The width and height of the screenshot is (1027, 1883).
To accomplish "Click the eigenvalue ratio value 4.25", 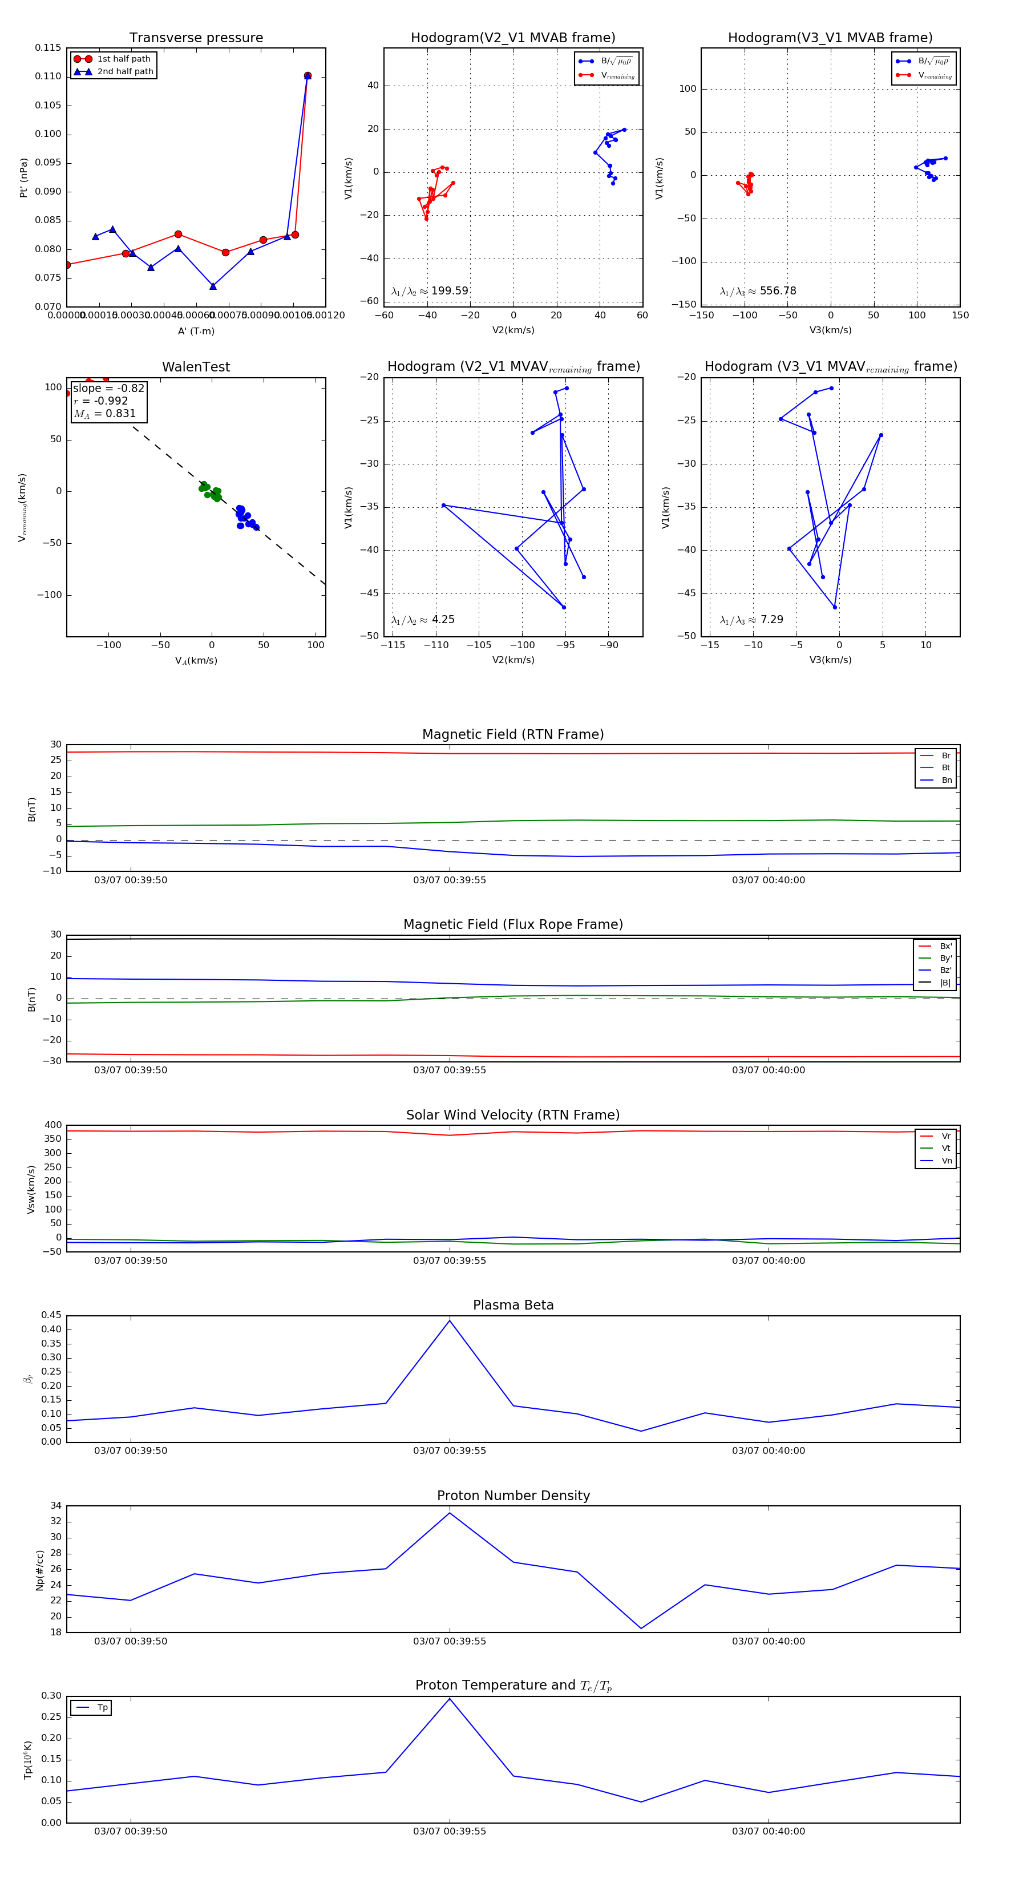I will (x=443, y=620).
